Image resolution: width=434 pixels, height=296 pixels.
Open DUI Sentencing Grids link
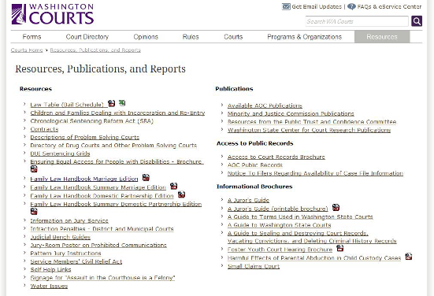(60, 154)
